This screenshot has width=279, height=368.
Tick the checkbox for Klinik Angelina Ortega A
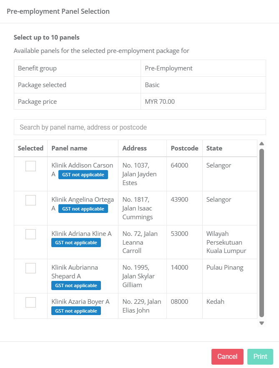[x=30, y=200]
